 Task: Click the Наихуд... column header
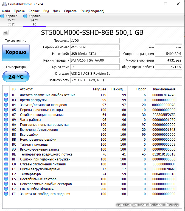pyautogui.click(x=117, y=89)
